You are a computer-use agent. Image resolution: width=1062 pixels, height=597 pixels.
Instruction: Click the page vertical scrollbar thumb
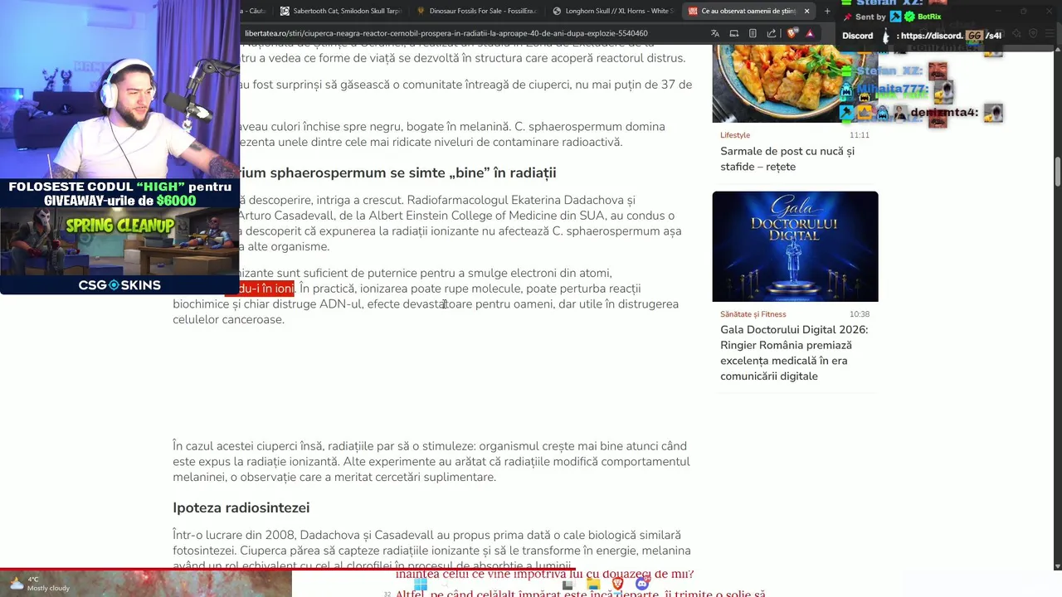pos(1058,172)
